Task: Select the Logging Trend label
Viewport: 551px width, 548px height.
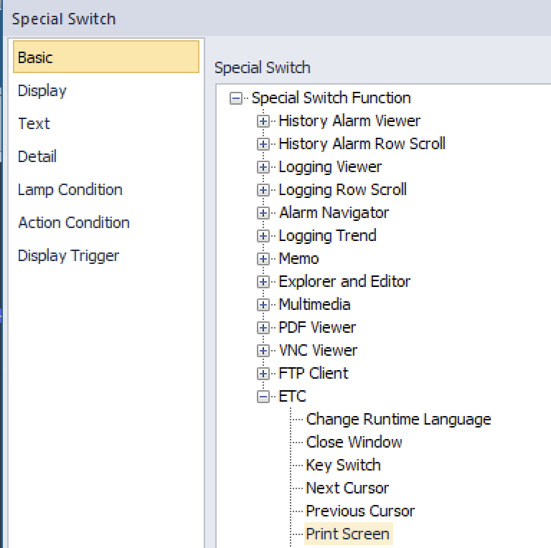Action: pyautogui.click(x=327, y=236)
